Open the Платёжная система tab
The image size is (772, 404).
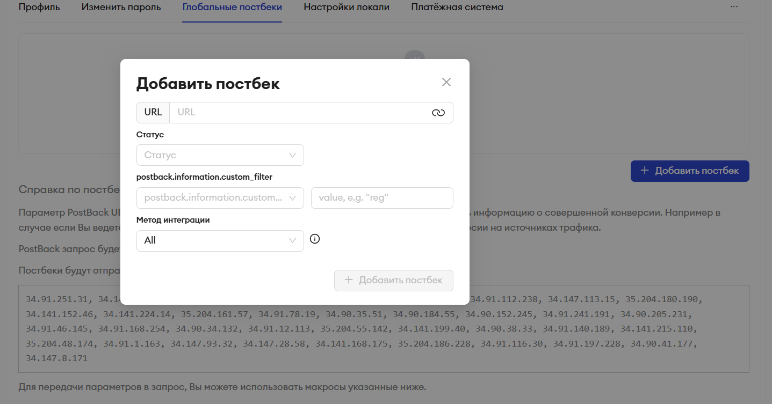pyautogui.click(x=457, y=8)
